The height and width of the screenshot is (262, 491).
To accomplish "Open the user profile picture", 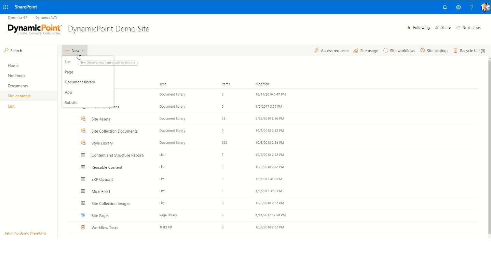I will click(485, 7).
